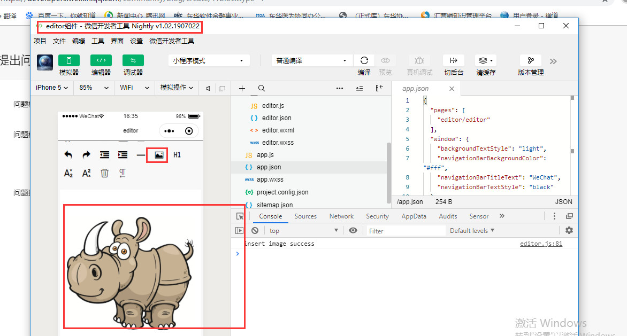This screenshot has height=336, width=627.
Task: Click the file search magnifier icon
Action: (262, 88)
